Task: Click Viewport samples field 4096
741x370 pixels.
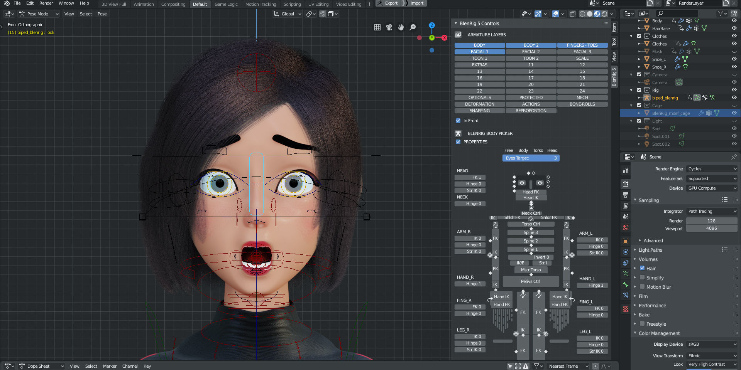Action: [x=712, y=228]
